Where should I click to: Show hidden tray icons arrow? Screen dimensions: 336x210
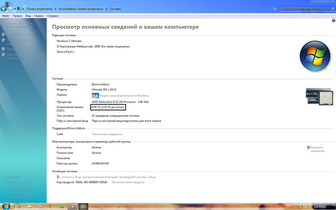click(295, 206)
